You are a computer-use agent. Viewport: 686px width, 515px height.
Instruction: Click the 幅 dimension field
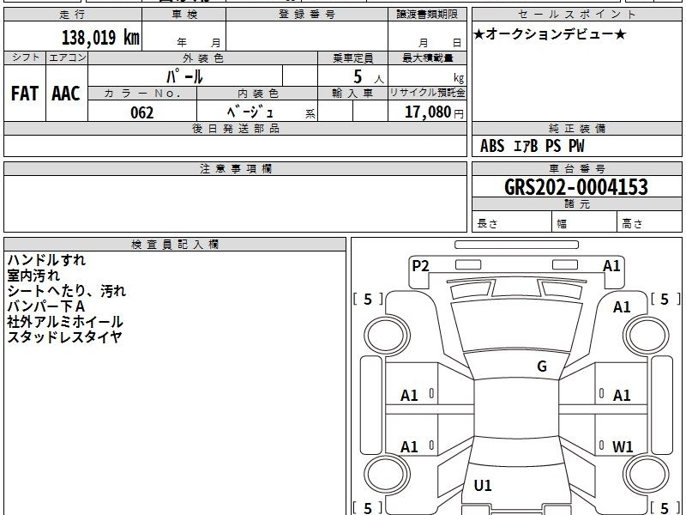pos(585,221)
